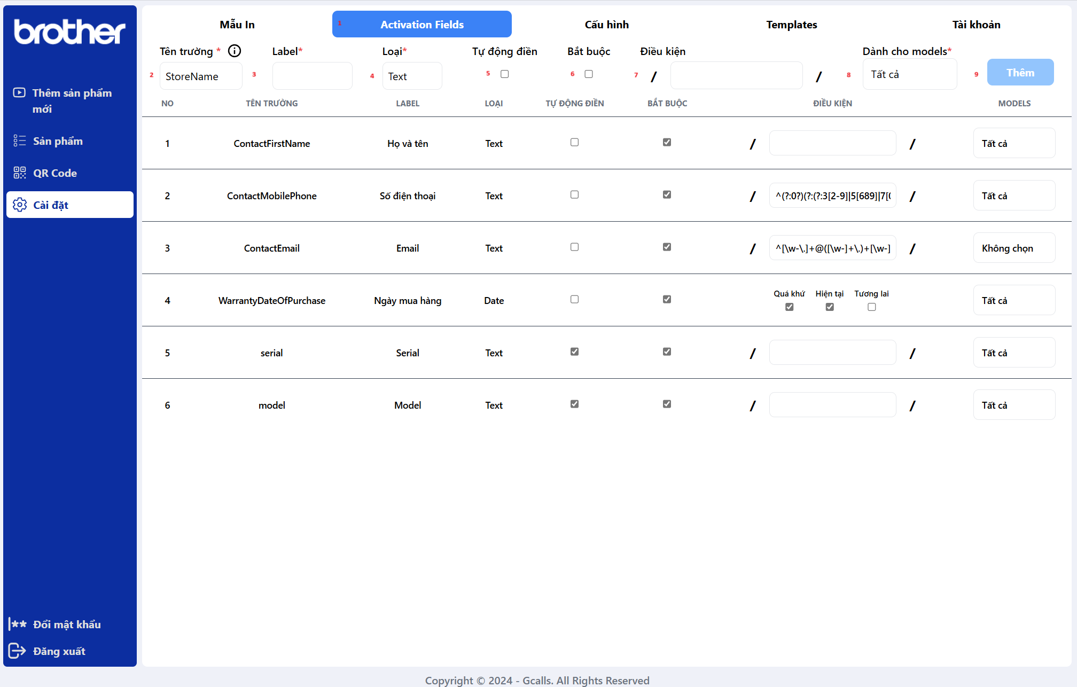Click the empty Label input field

[312, 76]
